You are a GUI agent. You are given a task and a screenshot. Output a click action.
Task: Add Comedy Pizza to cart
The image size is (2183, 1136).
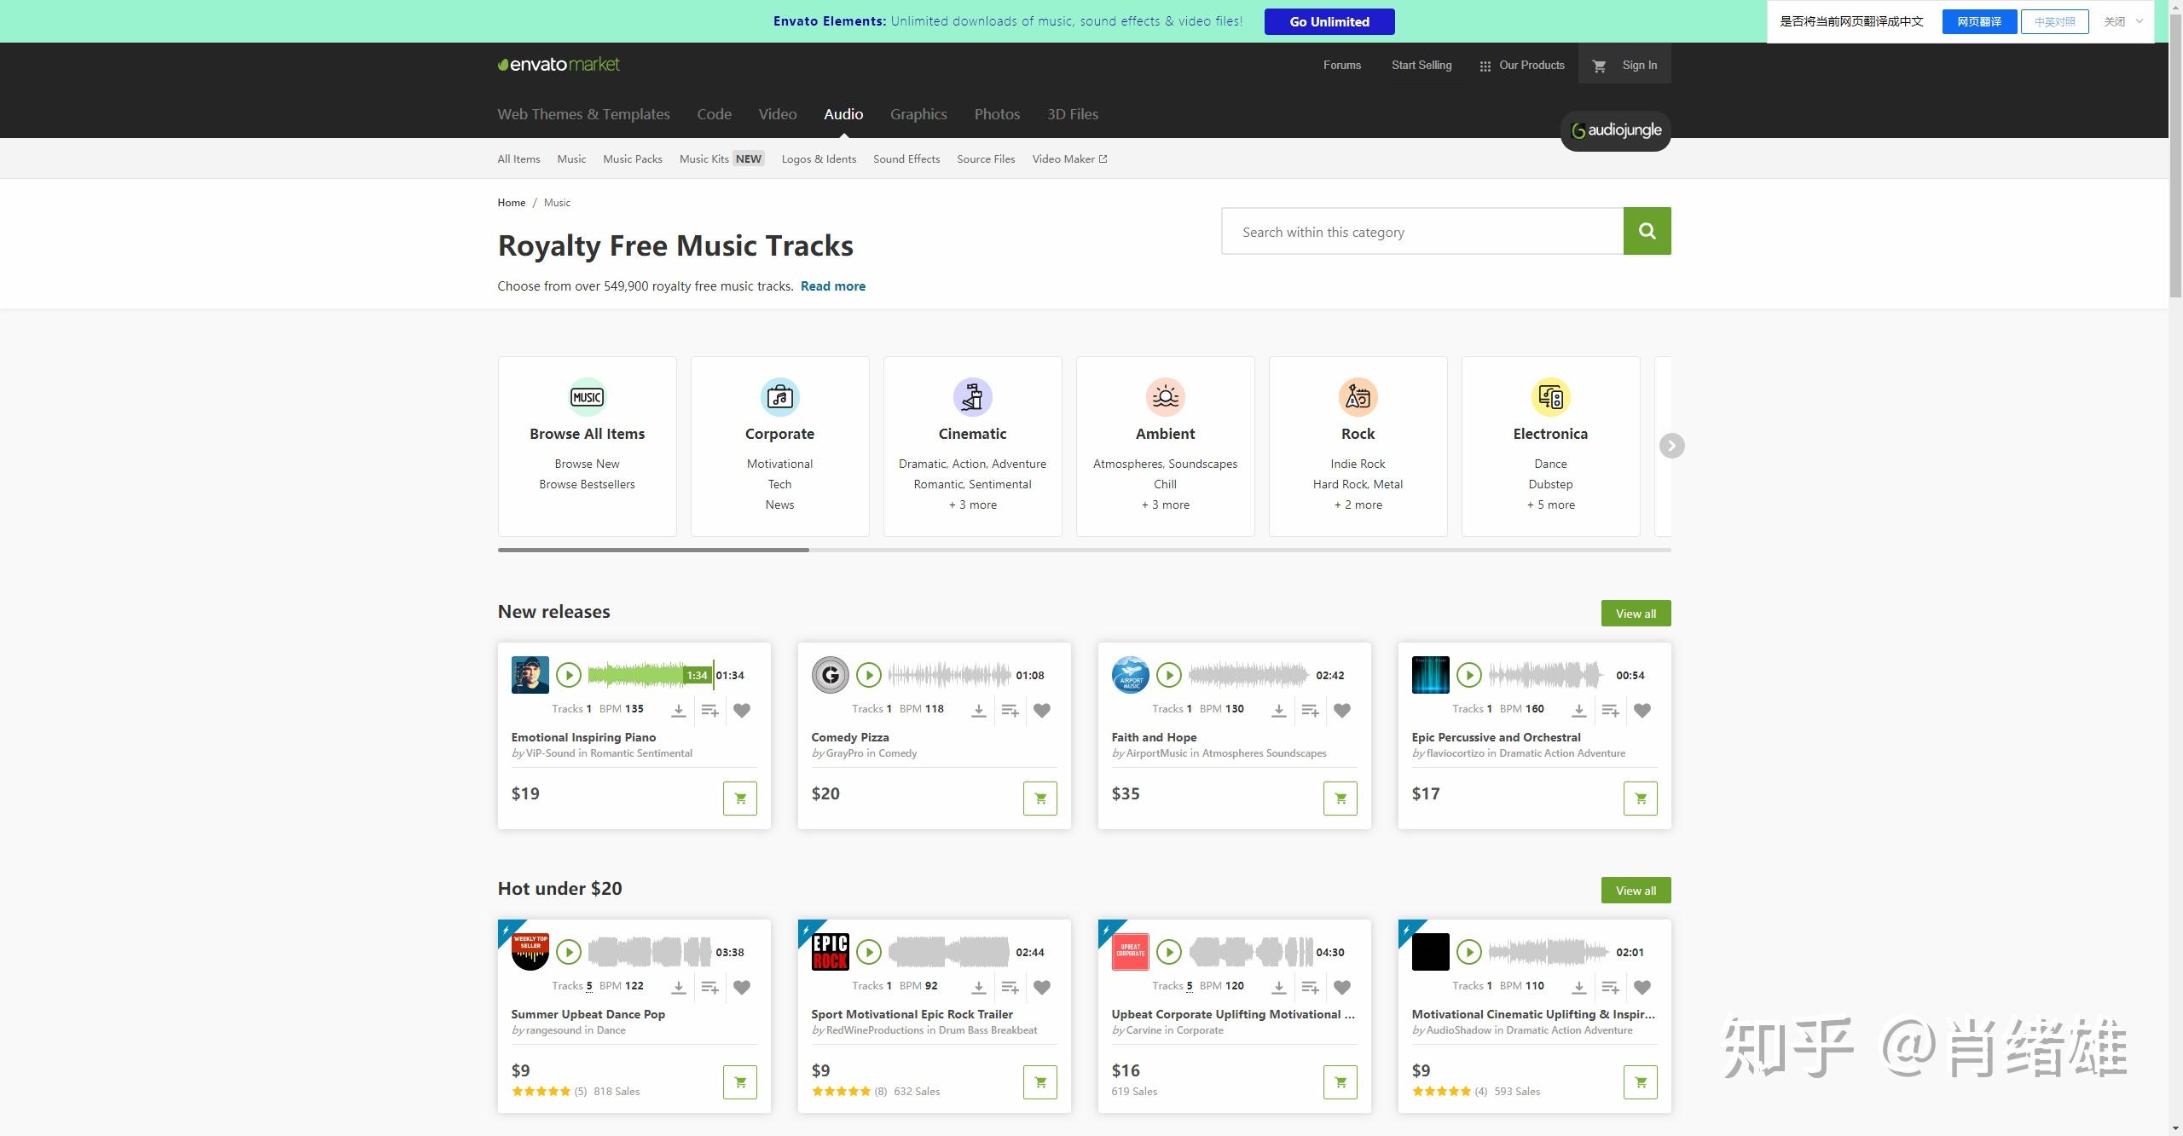point(1040,799)
